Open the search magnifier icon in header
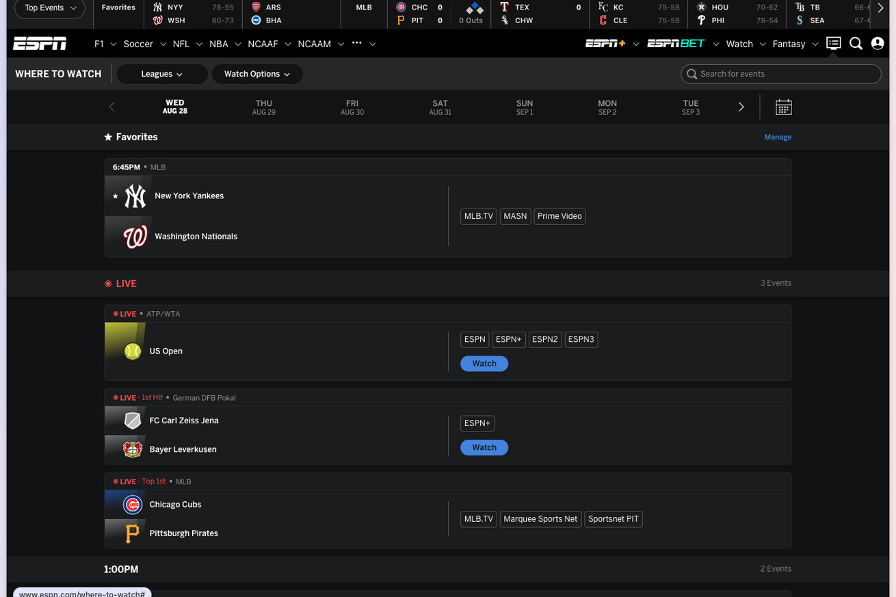Viewport: 896px width, 597px height. pyautogui.click(x=856, y=44)
